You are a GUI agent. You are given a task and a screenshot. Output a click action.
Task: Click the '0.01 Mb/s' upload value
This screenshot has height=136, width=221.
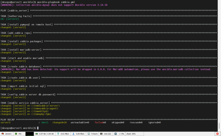pos(65,134)
